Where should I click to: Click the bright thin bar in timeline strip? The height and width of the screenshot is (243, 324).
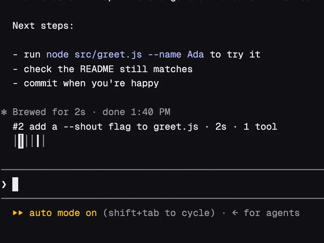[x=38, y=141]
